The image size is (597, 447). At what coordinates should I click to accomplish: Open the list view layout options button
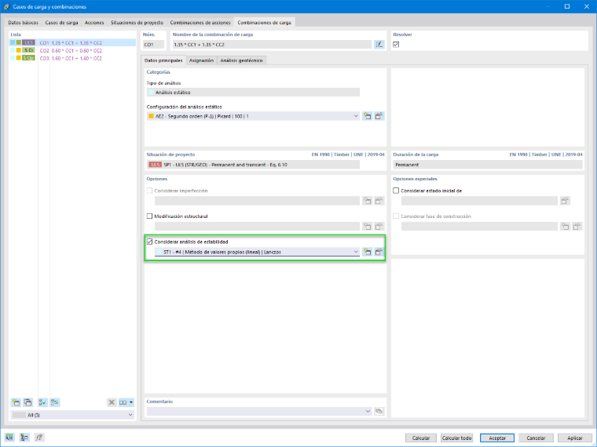[126, 402]
